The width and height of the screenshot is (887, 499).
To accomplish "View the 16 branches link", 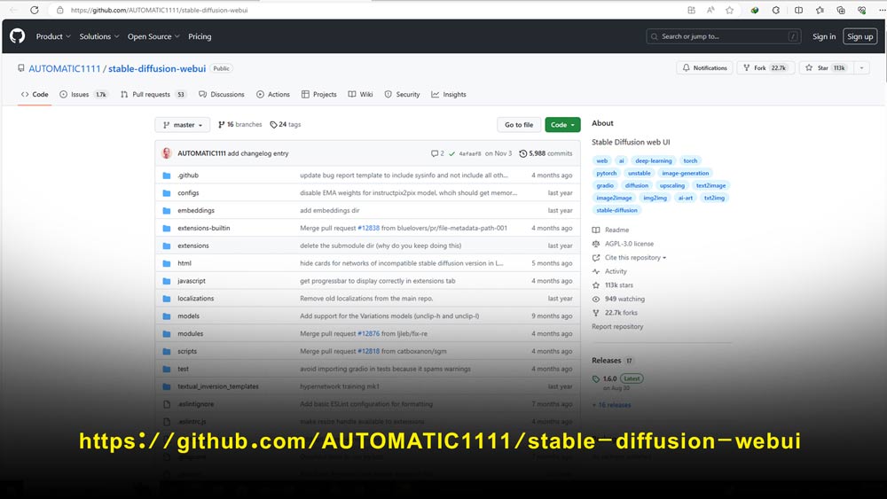I will [239, 124].
